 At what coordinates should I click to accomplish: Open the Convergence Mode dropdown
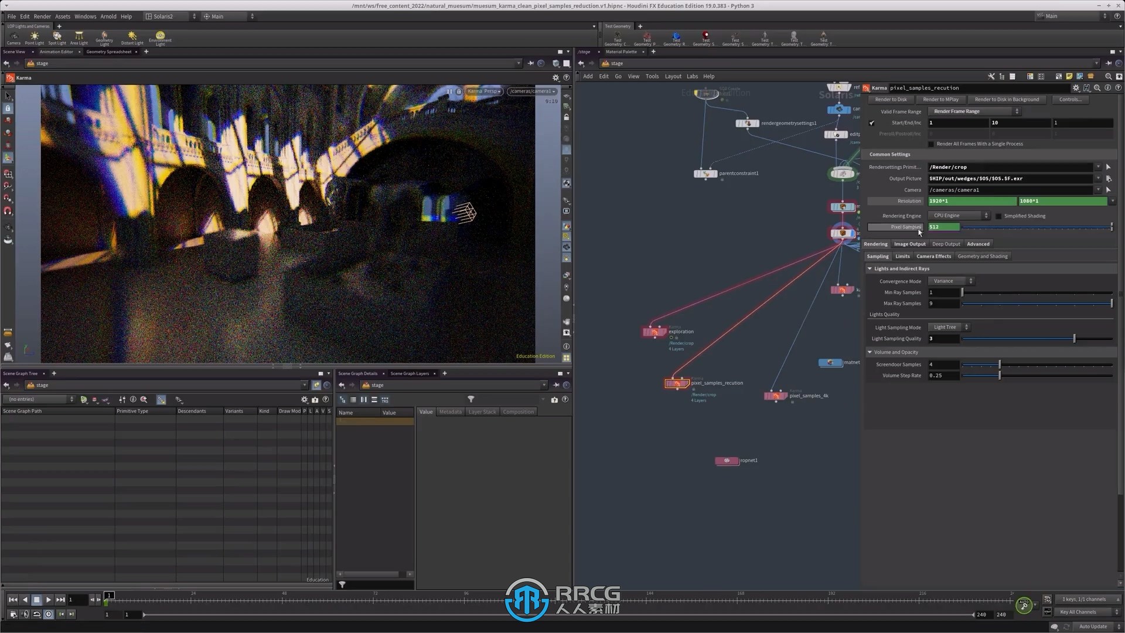950,281
